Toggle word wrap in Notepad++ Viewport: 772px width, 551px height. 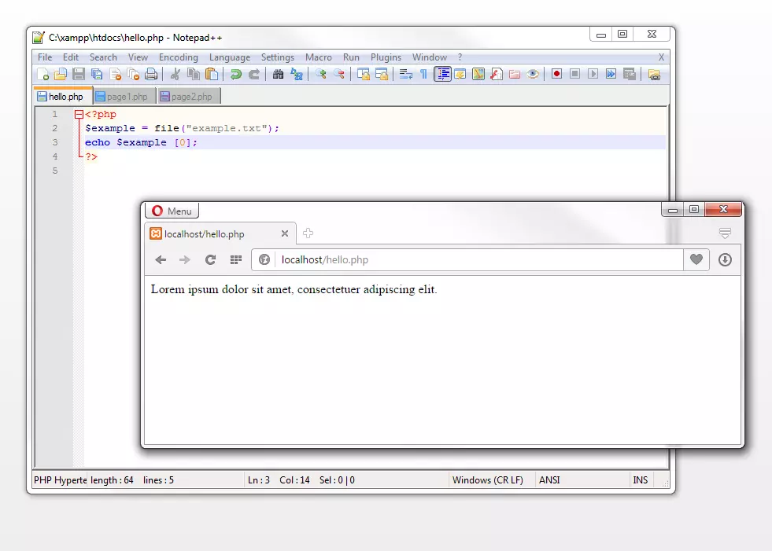[x=408, y=74]
